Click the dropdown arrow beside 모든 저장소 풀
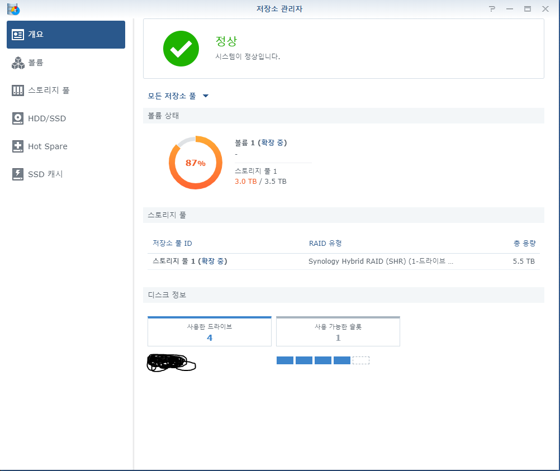Screen dimensions: 560x471 click(206, 96)
